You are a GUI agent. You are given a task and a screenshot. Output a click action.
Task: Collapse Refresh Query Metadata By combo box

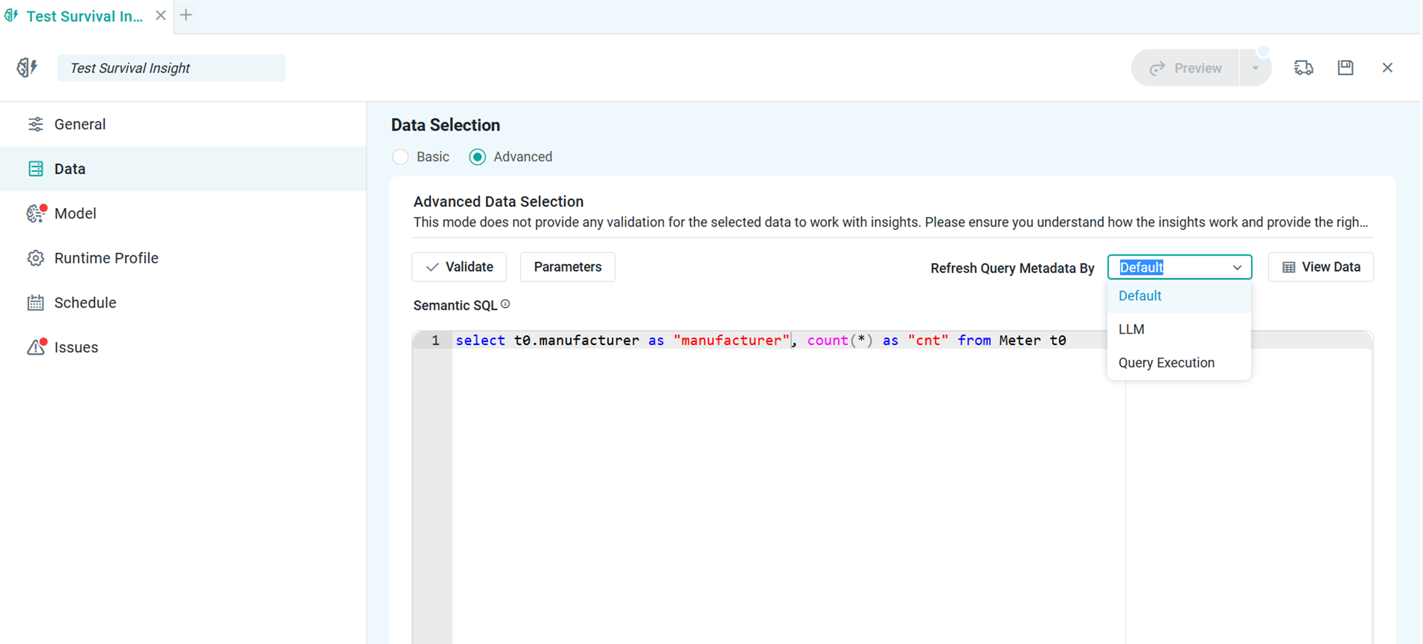(x=1237, y=268)
